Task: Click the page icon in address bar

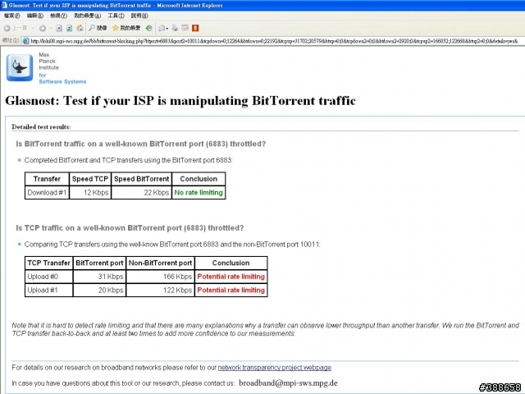Action: pyautogui.click(x=25, y=41)
